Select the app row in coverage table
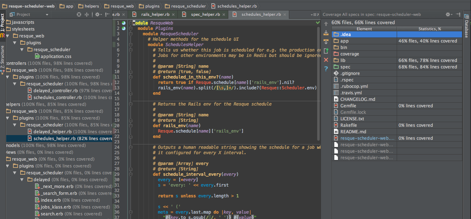 [397, 41]
